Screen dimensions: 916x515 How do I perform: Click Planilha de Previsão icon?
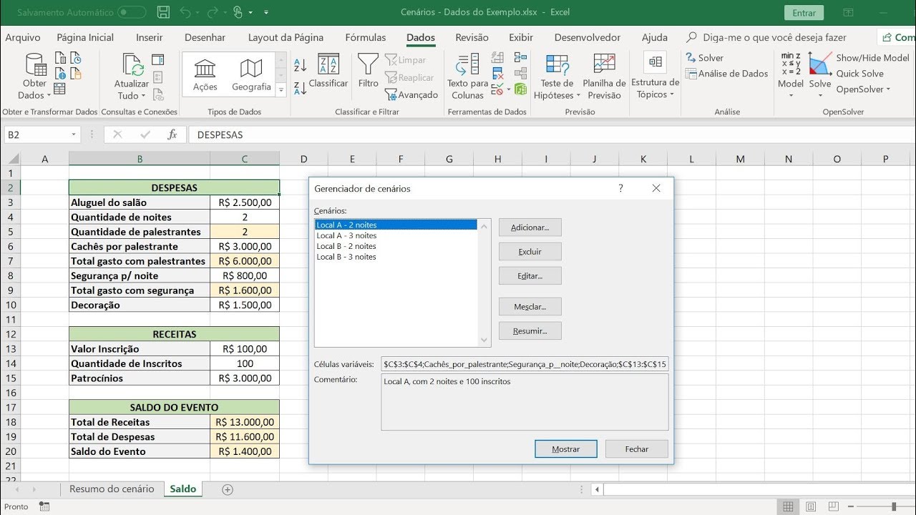tap(604, 77)
